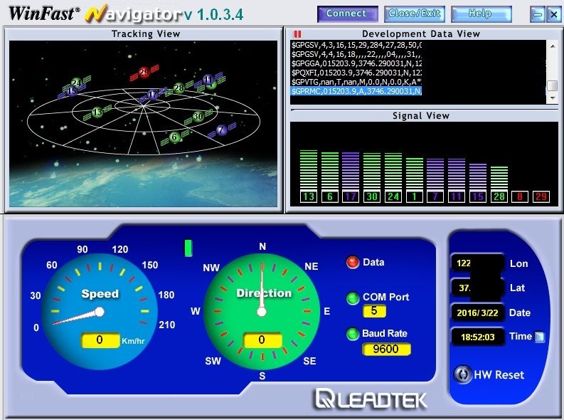Click satellite 6 in Tracking View
The image size is (564, 420).
(175, 137)
